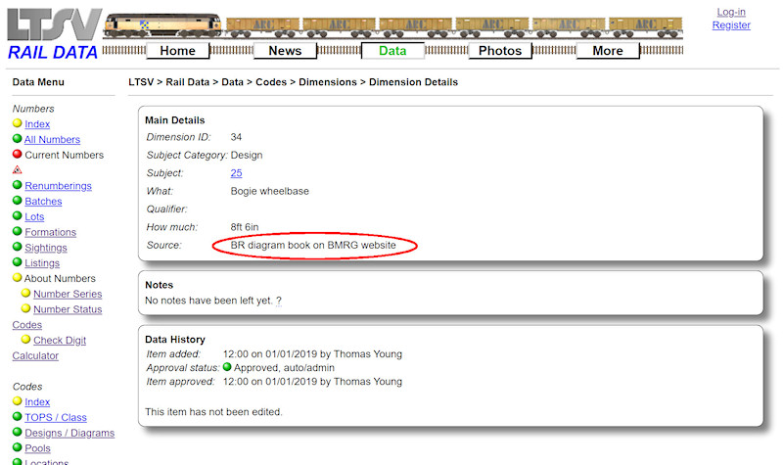
Task: Click the yellow dot beside Numbers Index
Action: tap(18, 123)
